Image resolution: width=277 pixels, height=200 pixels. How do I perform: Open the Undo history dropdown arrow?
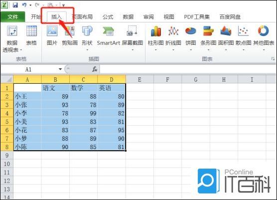coord(30,5)
